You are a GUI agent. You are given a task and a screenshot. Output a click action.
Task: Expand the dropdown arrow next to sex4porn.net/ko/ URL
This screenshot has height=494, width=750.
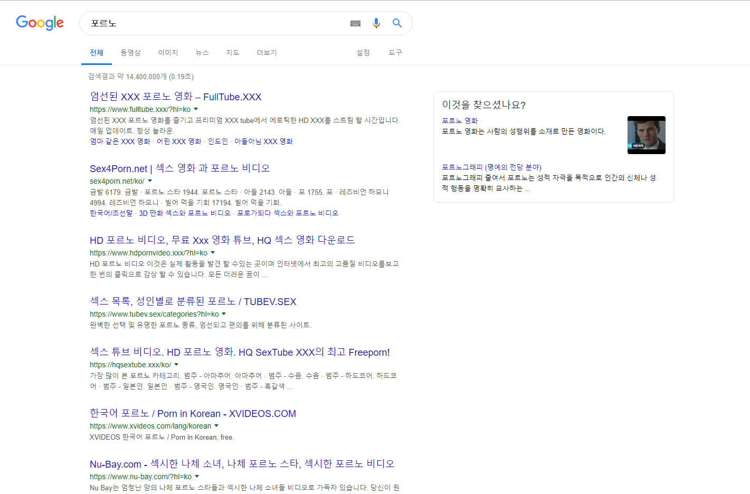click(150, 181)
